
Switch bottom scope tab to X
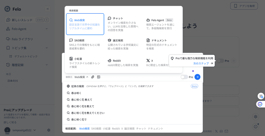(x=122, y=129)
